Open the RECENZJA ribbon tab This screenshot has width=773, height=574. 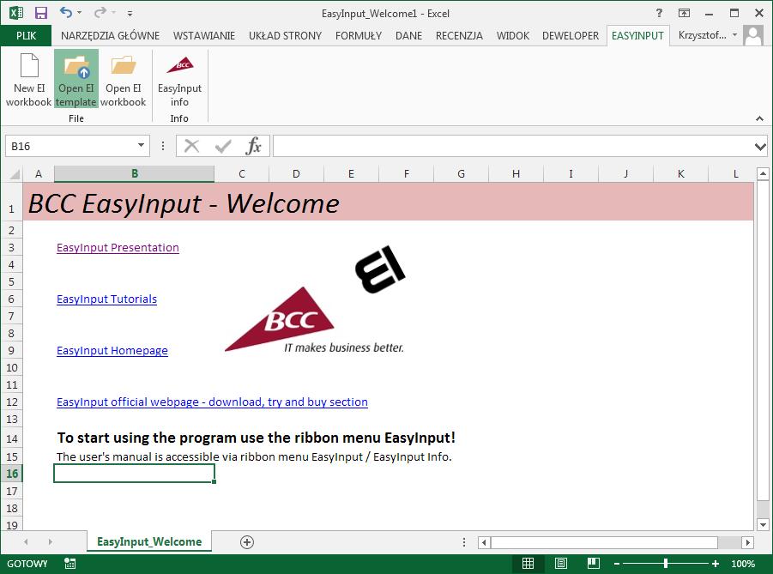pos(459,35)
